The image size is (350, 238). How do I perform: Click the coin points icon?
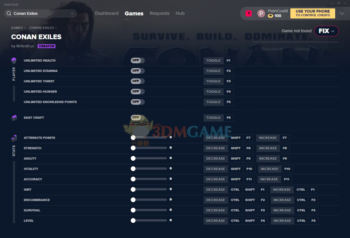coord(270,16)
